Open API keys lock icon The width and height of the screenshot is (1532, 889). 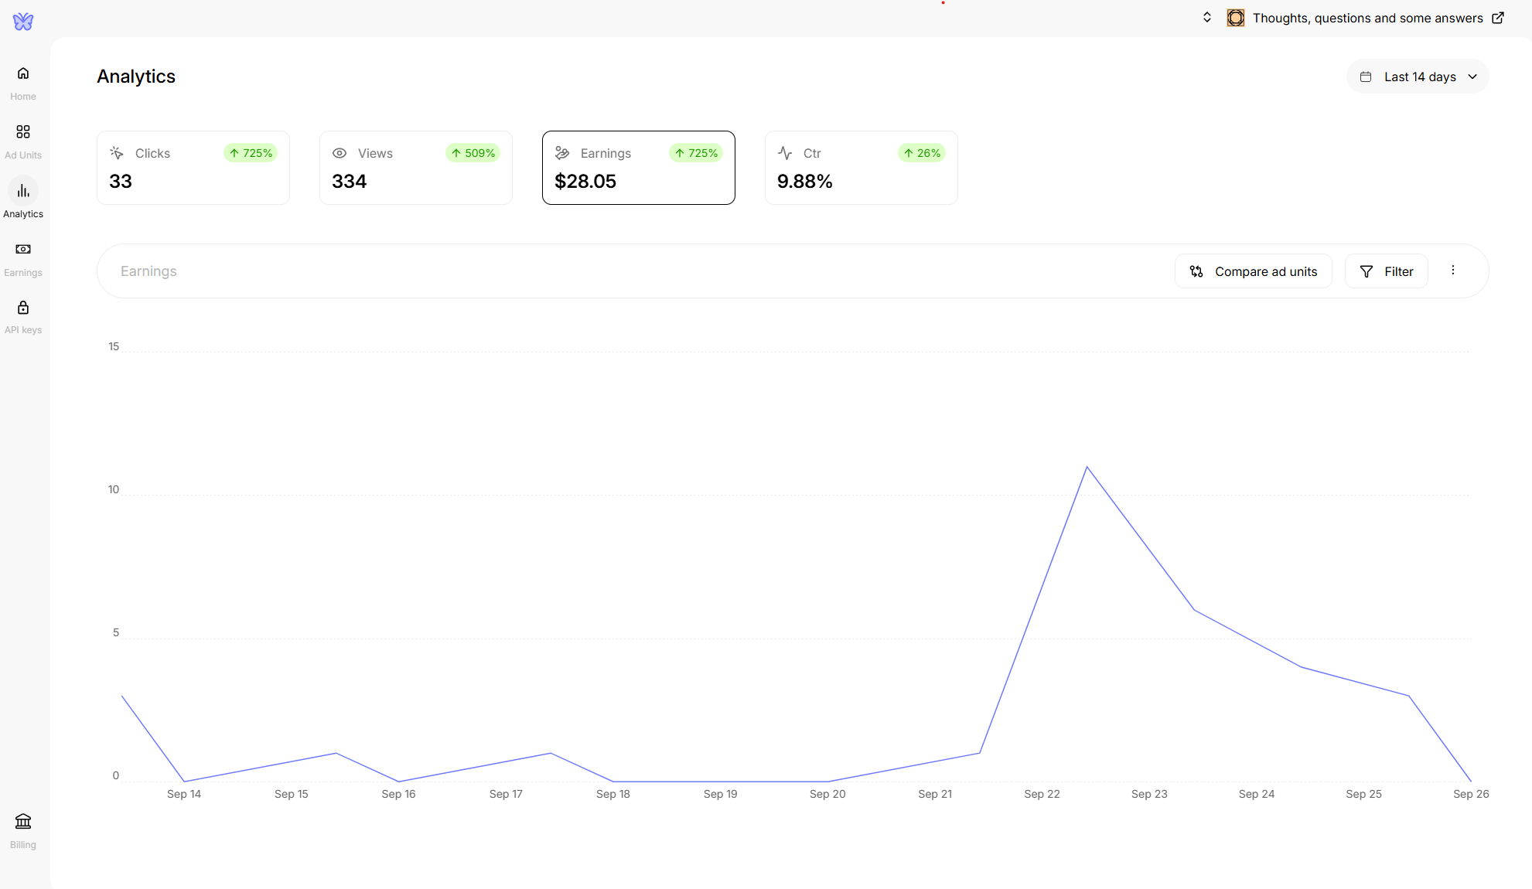[x=23, y=308]
